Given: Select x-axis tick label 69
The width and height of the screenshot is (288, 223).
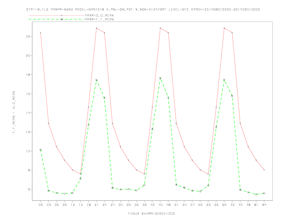Looking at the screenshot, I should [224, 205].
